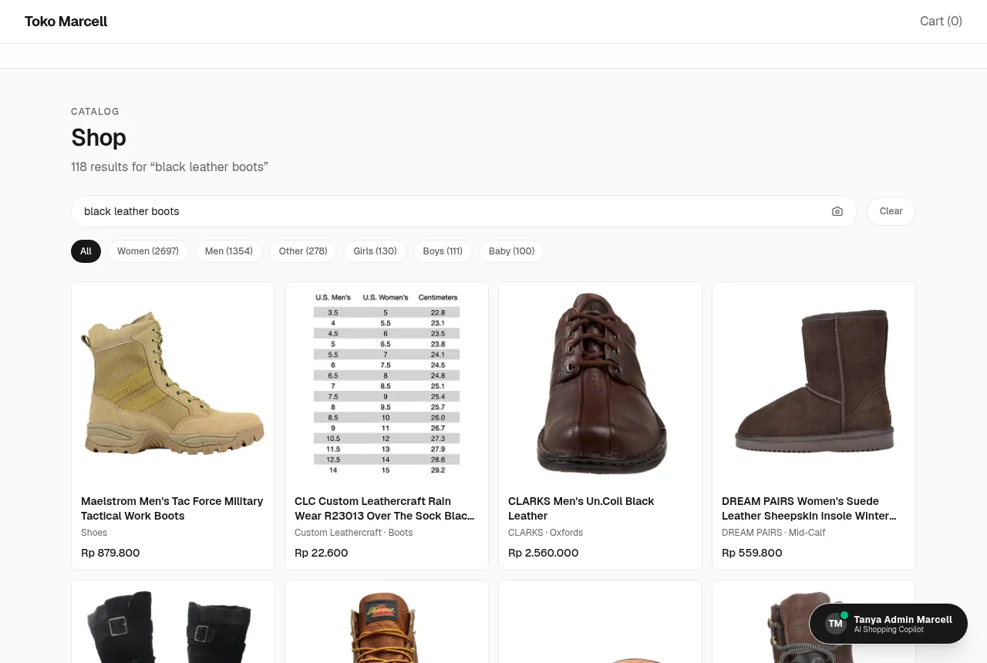This screenshot has width=987, height=663.
Task: Click the camera image search icon
Action: [837, 211]
